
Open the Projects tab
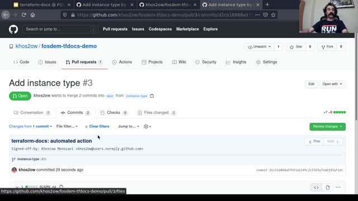coord(152,62)
